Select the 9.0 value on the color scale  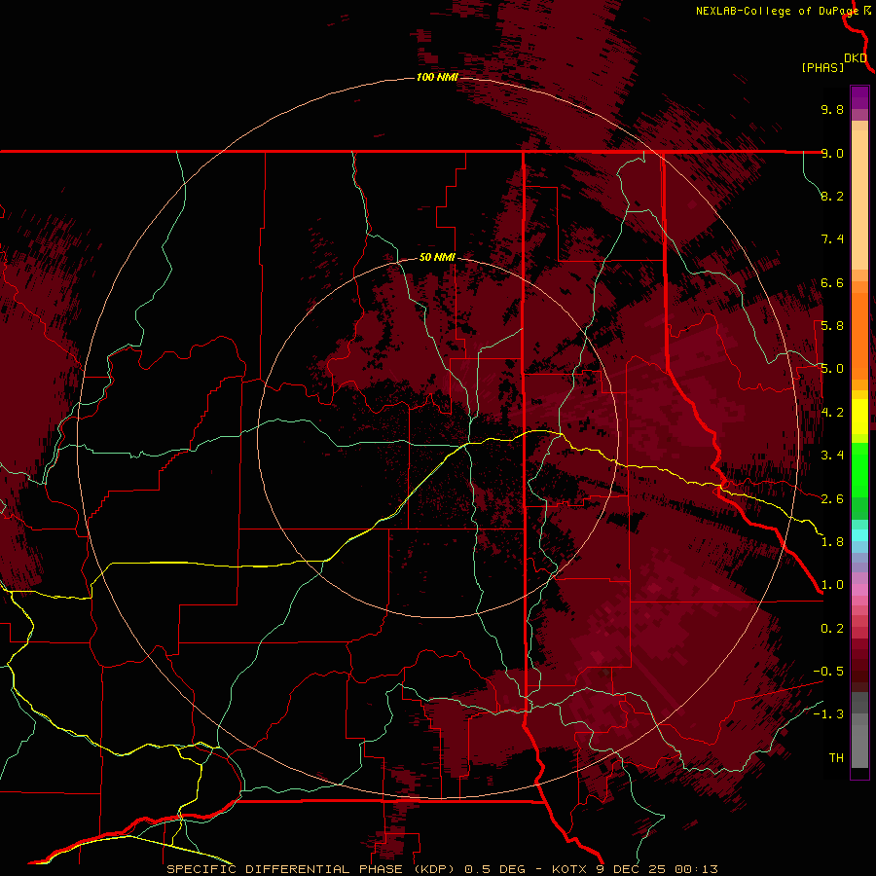[x=832, y=153]
